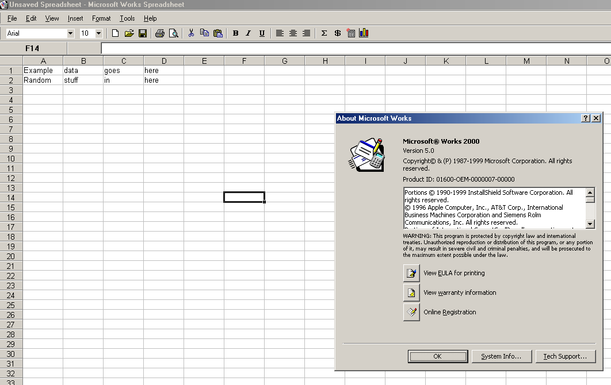Insert a new chart from toolbar
Image resolution: width=611 pixels, height=385 pixels.
[364, 33]
